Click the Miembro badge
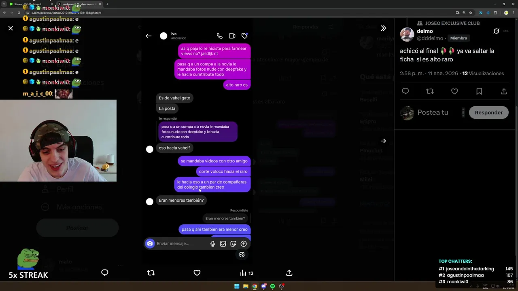518x291 pixels. [459, 38]
